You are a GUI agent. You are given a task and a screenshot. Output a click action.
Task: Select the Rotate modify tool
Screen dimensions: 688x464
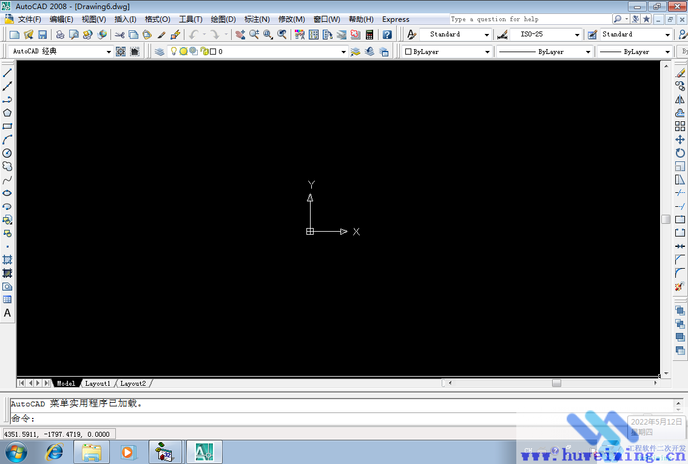tap(680, 153)
